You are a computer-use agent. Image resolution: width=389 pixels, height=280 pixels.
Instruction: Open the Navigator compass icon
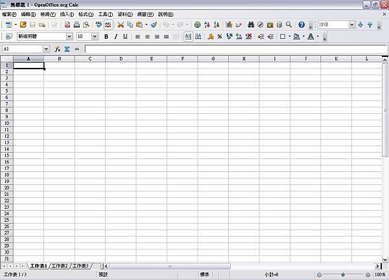pyautogui.click(x=260, y=25)
